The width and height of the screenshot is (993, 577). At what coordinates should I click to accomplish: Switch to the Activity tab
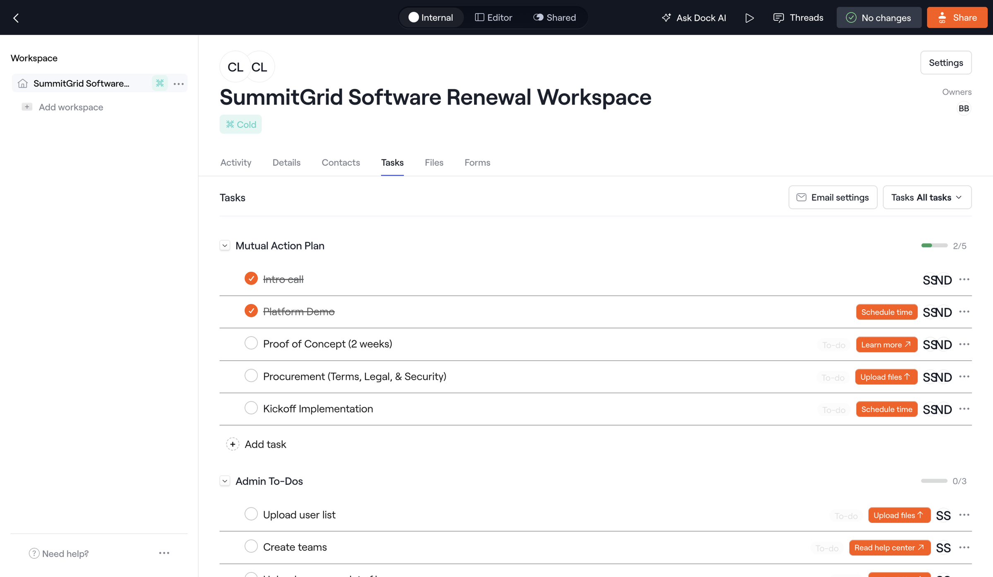[x=236, y=163]
